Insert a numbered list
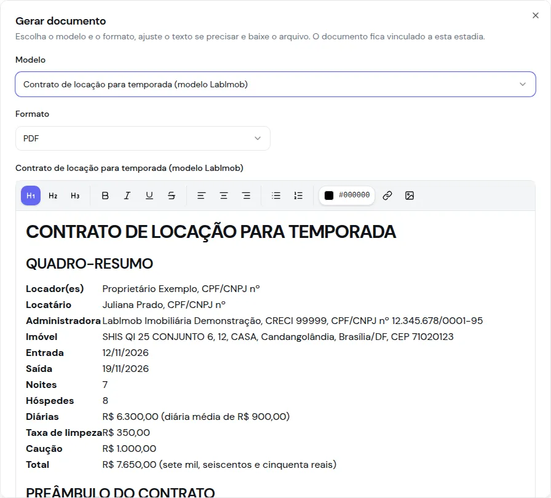Image resolution: width=551 pixels, height=498 pixels. coord(298,196)
